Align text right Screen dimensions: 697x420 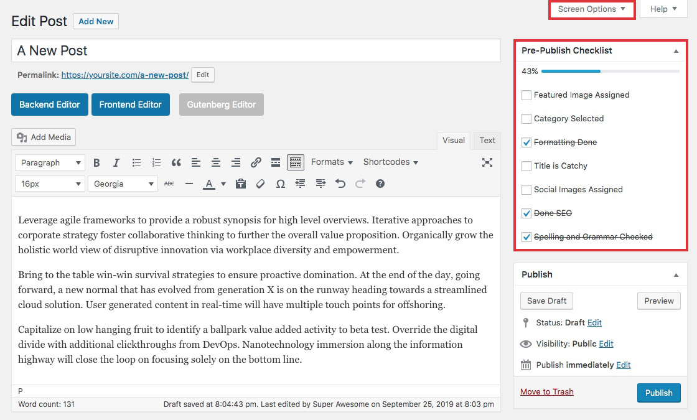[x=236, y=162]
